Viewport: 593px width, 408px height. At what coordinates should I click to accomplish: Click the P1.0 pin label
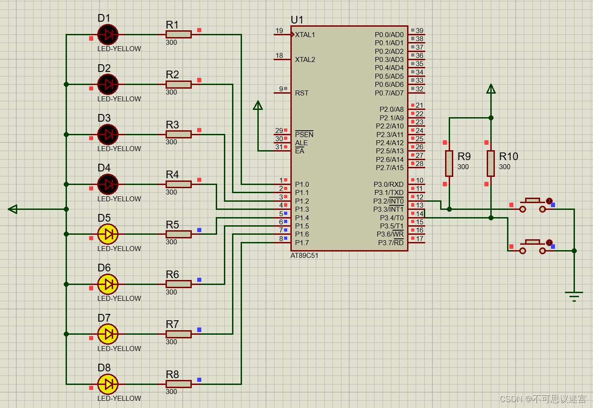point(302,184)
